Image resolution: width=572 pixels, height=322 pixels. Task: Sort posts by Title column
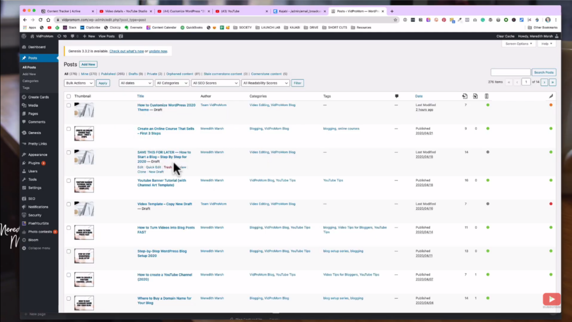pyautogui.click(x=140, y=96)
